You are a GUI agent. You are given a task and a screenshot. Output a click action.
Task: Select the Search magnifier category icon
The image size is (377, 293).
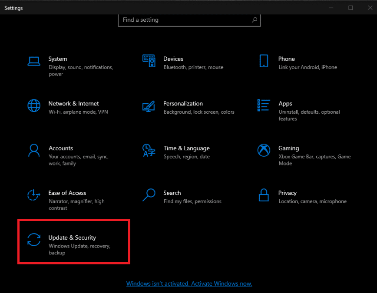coord(149,195)
